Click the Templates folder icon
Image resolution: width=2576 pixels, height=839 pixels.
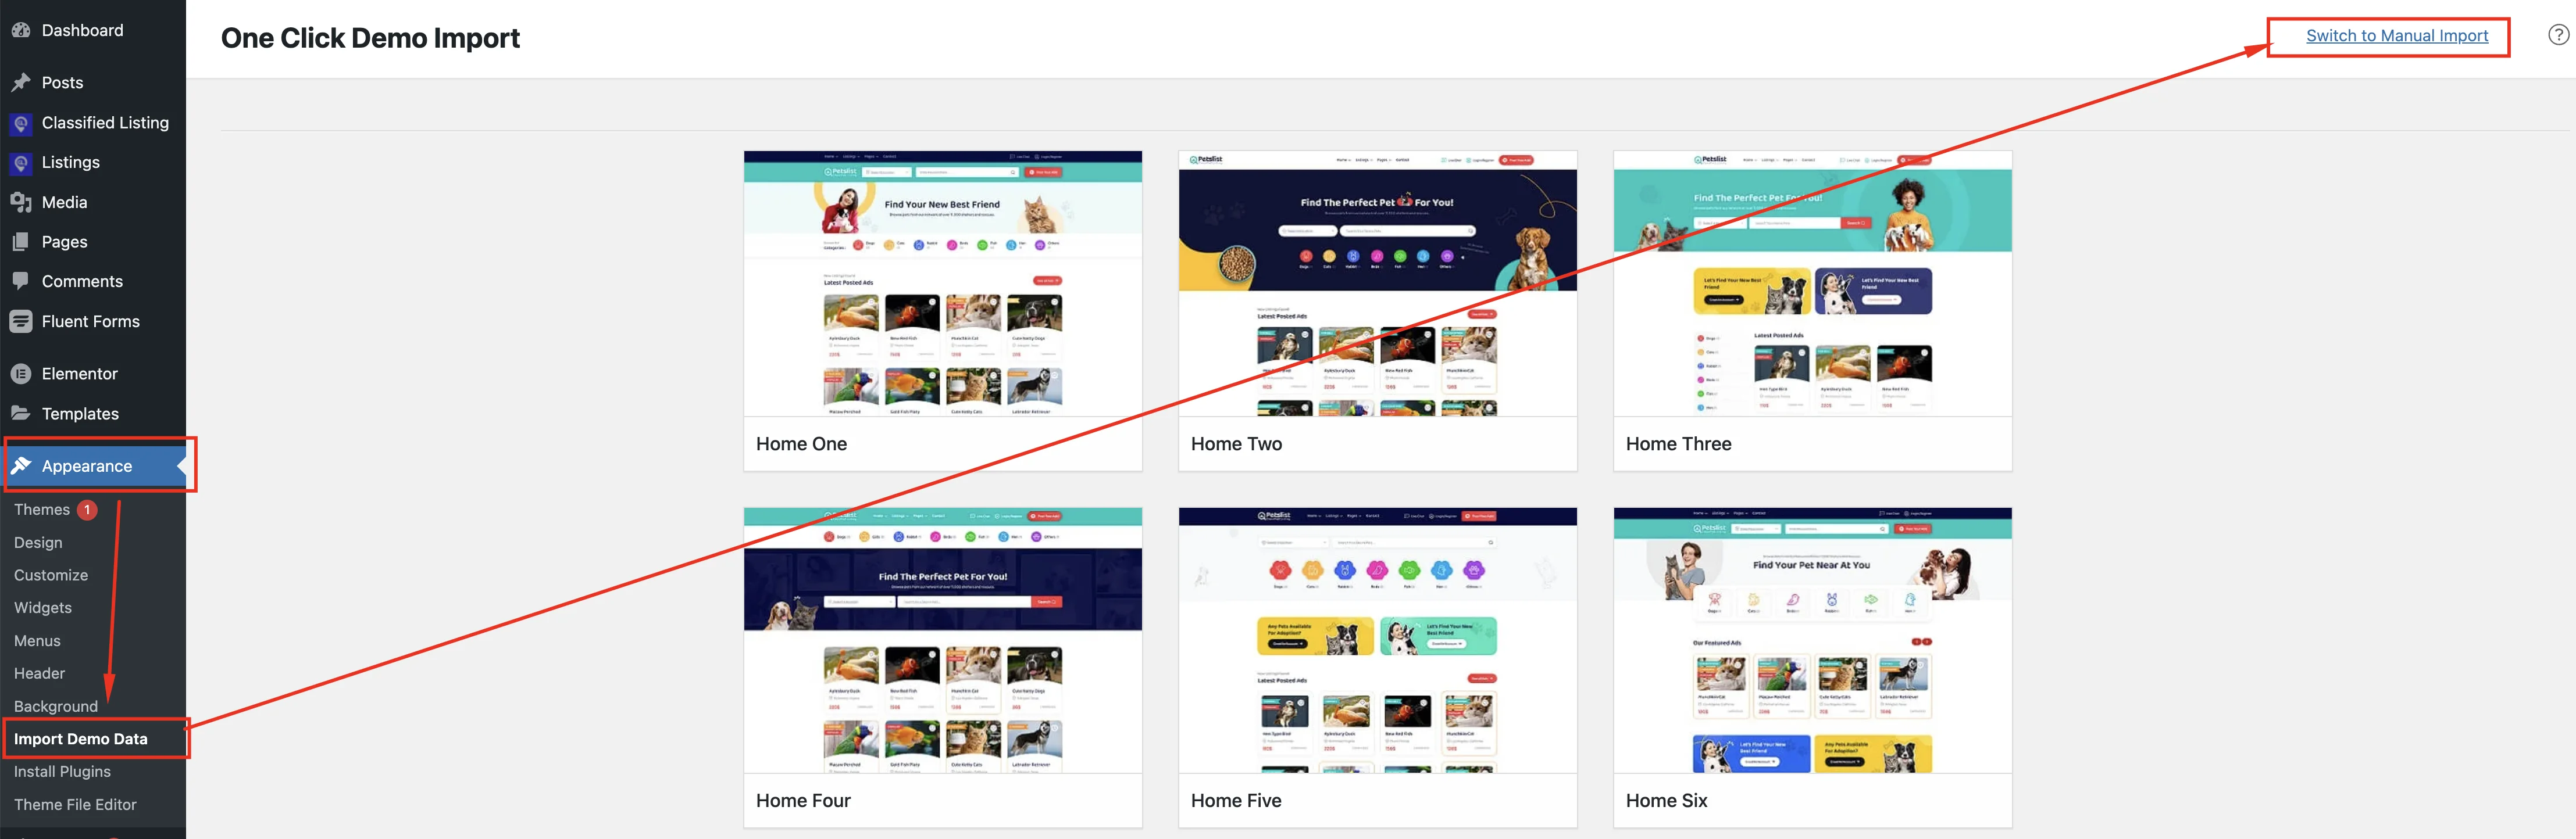pyautogui.click(x=21, y=414)
